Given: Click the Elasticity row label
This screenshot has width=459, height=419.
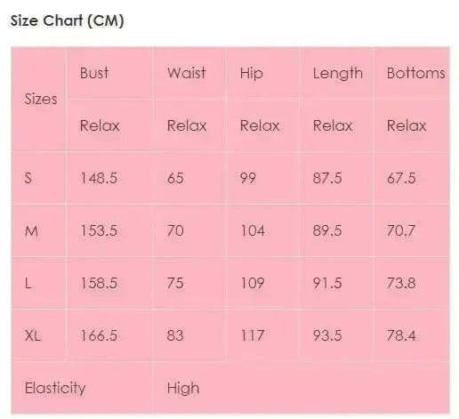Looking at the screenshot, I should coord(55,388).
